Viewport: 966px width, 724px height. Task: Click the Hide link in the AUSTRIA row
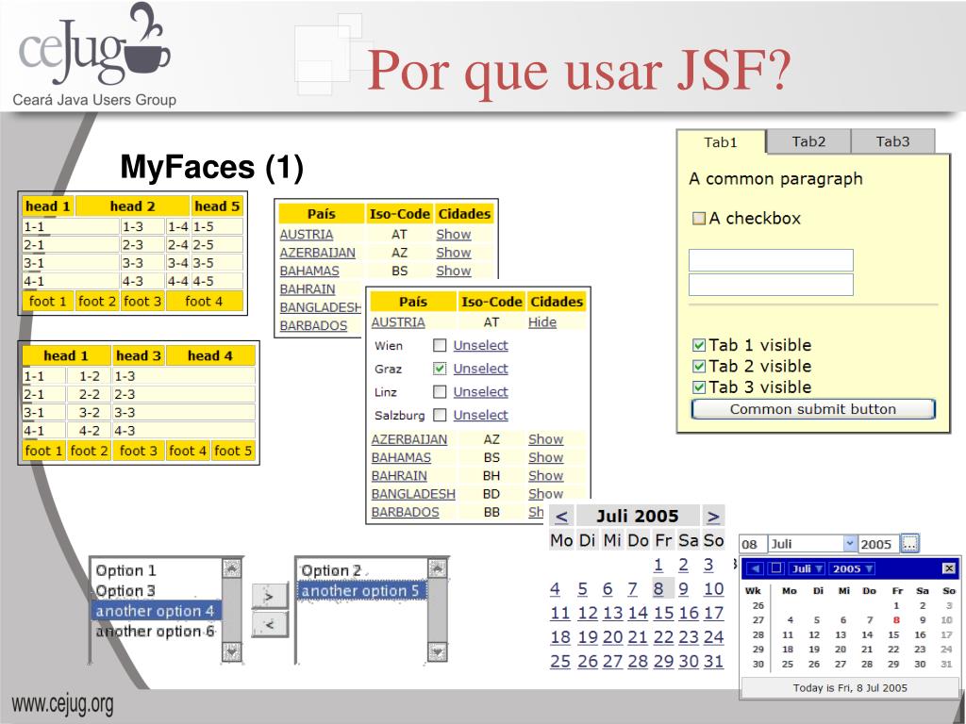click(x=542, y=322)
